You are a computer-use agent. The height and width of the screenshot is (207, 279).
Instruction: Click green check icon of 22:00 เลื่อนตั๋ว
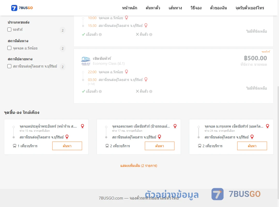[x=83, y=91]
